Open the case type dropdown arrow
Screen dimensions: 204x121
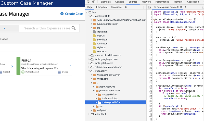click(x=4, y=28)
